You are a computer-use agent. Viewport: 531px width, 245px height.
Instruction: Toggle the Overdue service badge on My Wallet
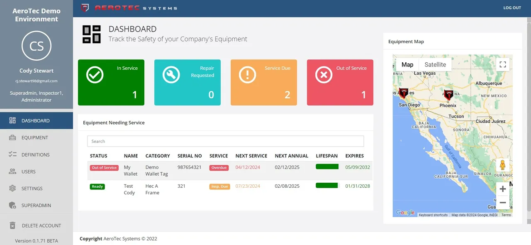tap(219, 168)
